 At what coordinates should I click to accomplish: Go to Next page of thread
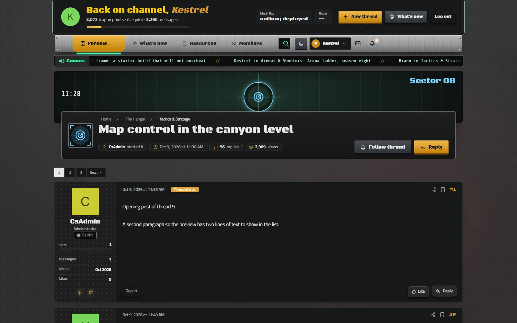click(96, 172)
